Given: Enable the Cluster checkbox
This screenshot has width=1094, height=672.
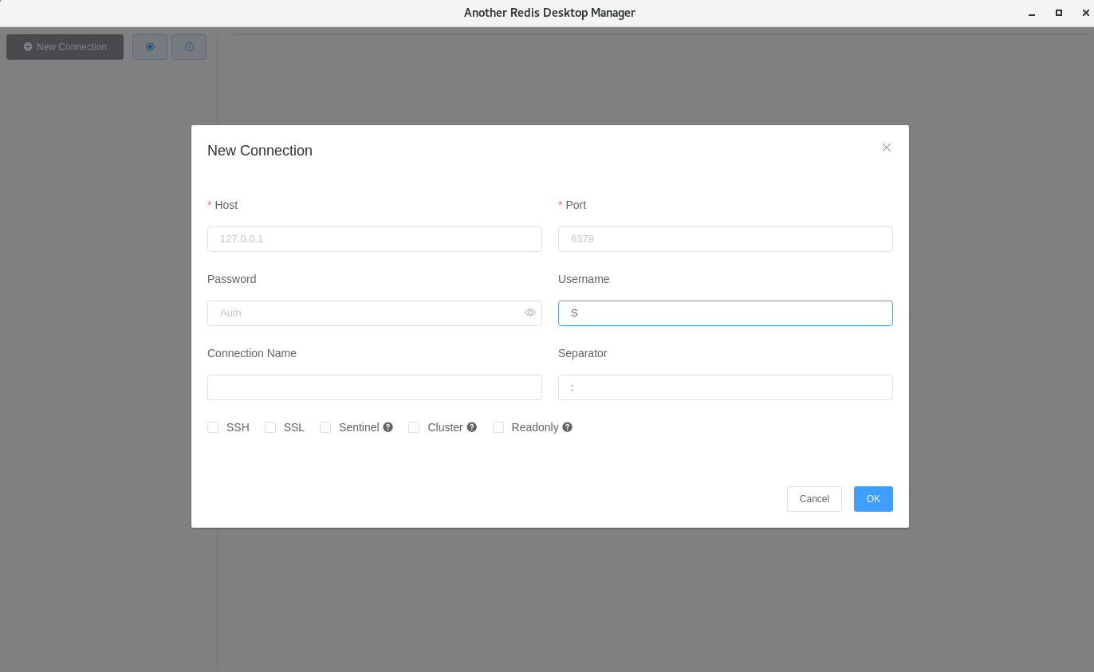Looking at the screenshot, I should 414,427.
